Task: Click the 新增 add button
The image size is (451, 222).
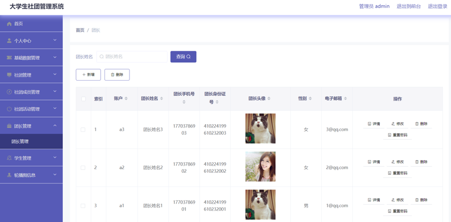Action: click(x=88, y=75)
